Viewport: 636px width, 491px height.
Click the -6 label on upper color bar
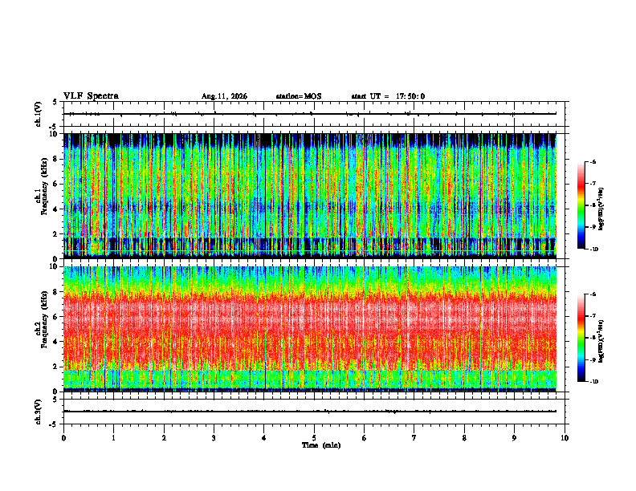coord(593,161)
